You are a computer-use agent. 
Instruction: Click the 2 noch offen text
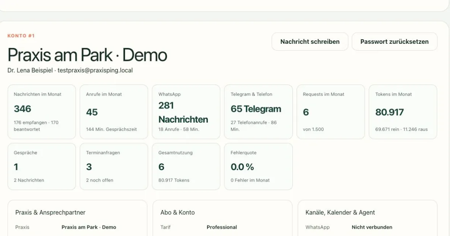(100, 180)
